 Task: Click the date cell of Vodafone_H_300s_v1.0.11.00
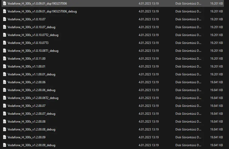tap(148, 58)
